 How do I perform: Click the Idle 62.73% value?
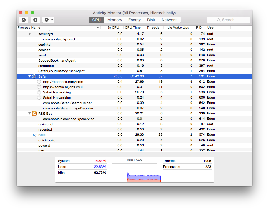click(x=100, y=173)
